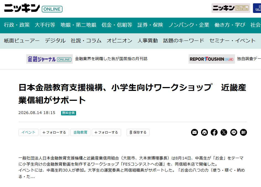Click the 独自調査デー text link
This screenshot has width=261, height=187.
click(x=249, y=59)
